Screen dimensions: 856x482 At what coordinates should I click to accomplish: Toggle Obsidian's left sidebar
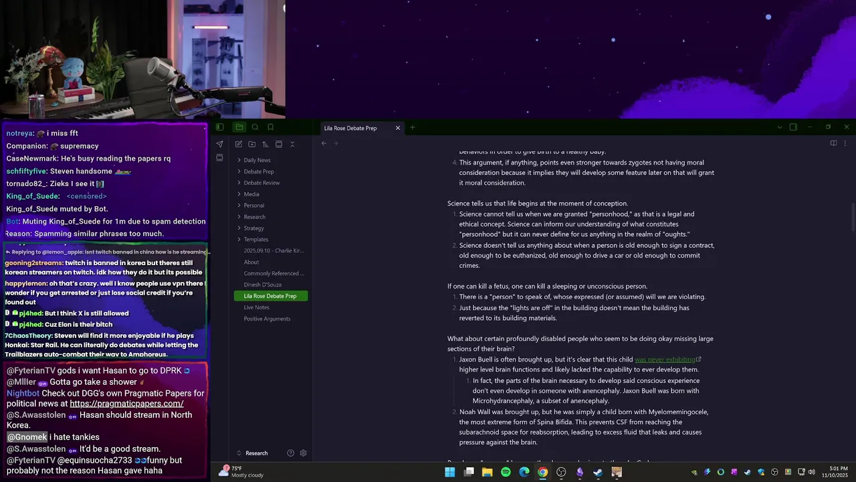[219, 127]
